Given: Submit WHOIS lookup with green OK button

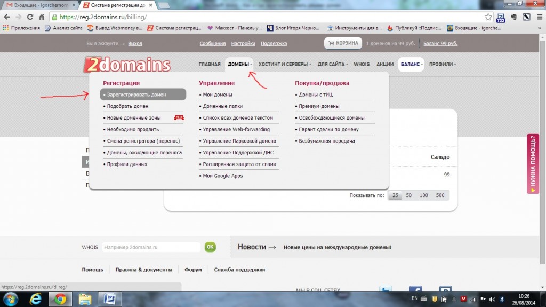Looking at the screenshot, I should click(210, 247).
